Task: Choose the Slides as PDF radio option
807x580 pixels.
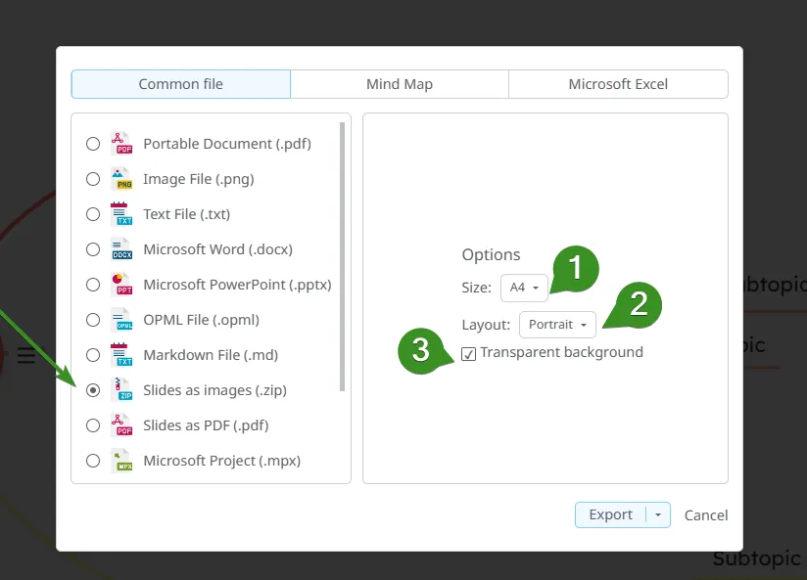Action: [93, 425]
